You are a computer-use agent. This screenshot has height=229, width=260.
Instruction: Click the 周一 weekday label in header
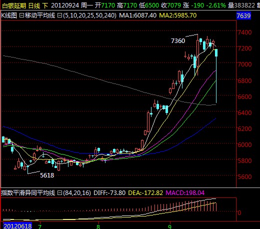[x=87, y=5]
